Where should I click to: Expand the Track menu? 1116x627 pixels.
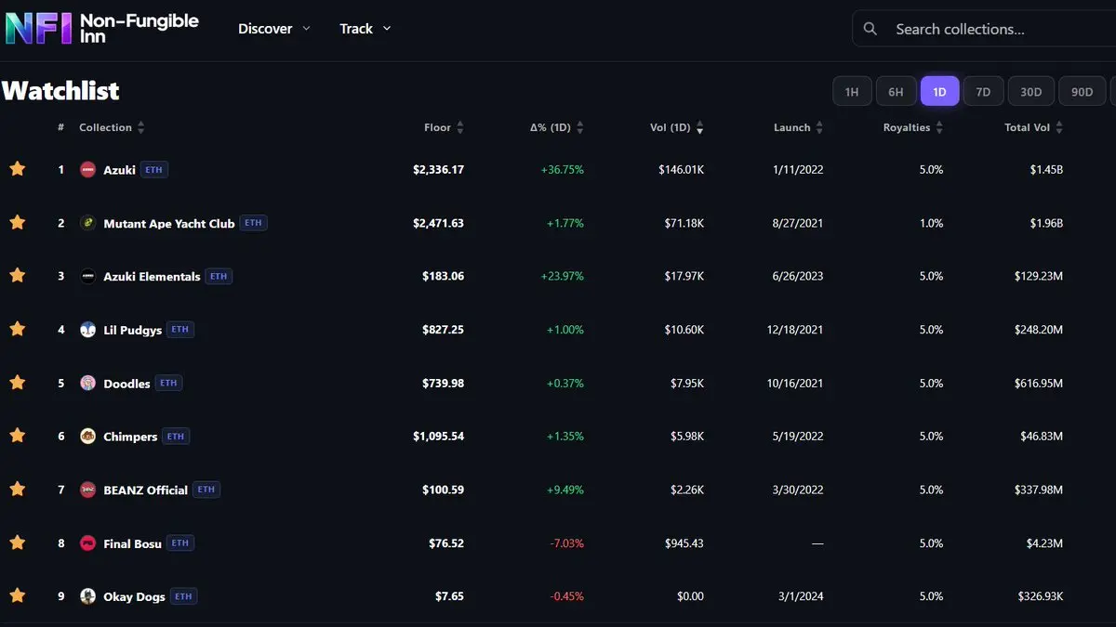[x=365, y=29]
